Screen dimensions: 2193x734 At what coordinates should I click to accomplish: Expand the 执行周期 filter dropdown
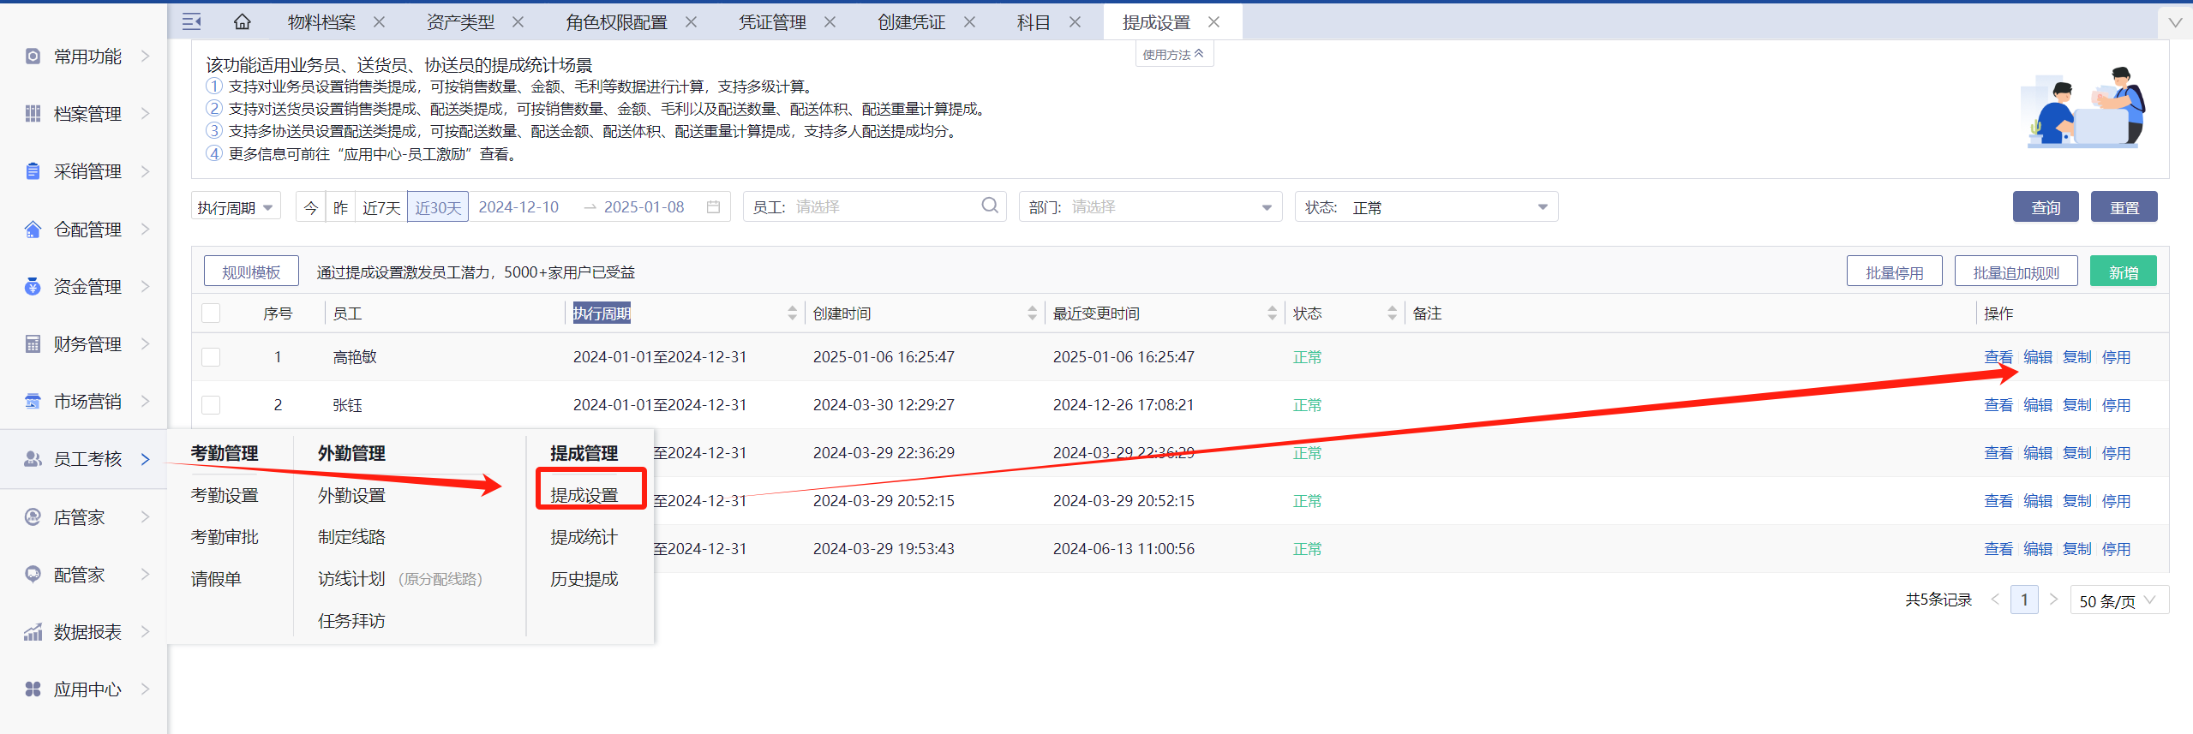point(236,207)
